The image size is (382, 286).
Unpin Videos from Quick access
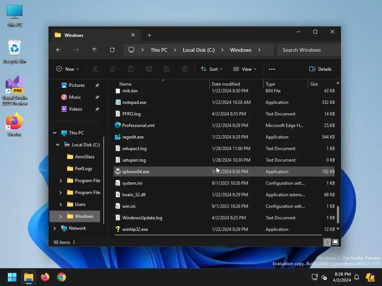(97, 109)
